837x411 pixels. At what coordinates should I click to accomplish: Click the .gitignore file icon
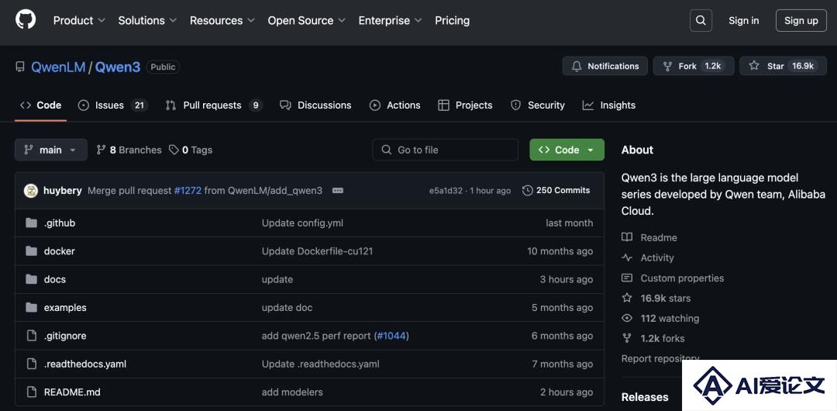32,336
